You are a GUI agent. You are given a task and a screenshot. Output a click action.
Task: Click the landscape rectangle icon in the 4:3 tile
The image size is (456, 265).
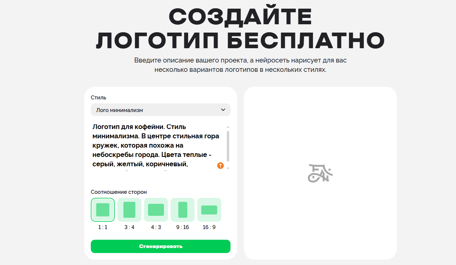tap(156, 209)
